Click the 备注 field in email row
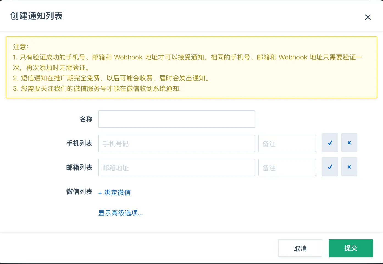Screen dimensions: 383x264 pos(287,168)
